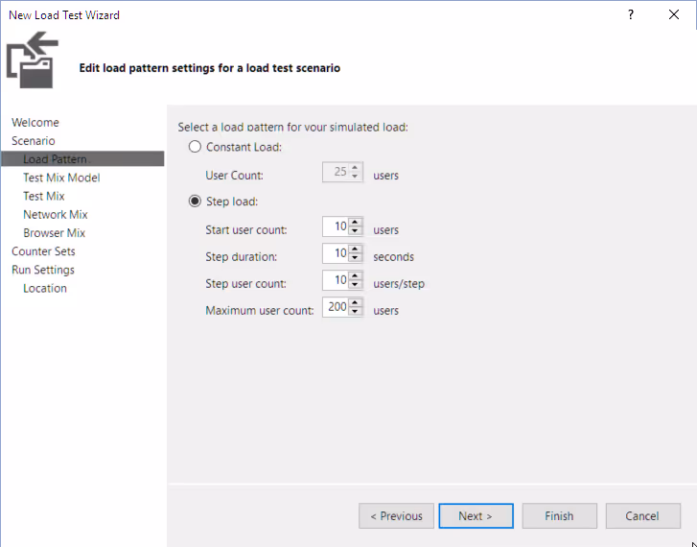
Task: Navigate to the Browser Mix step
Action: (x=55, y=233)
